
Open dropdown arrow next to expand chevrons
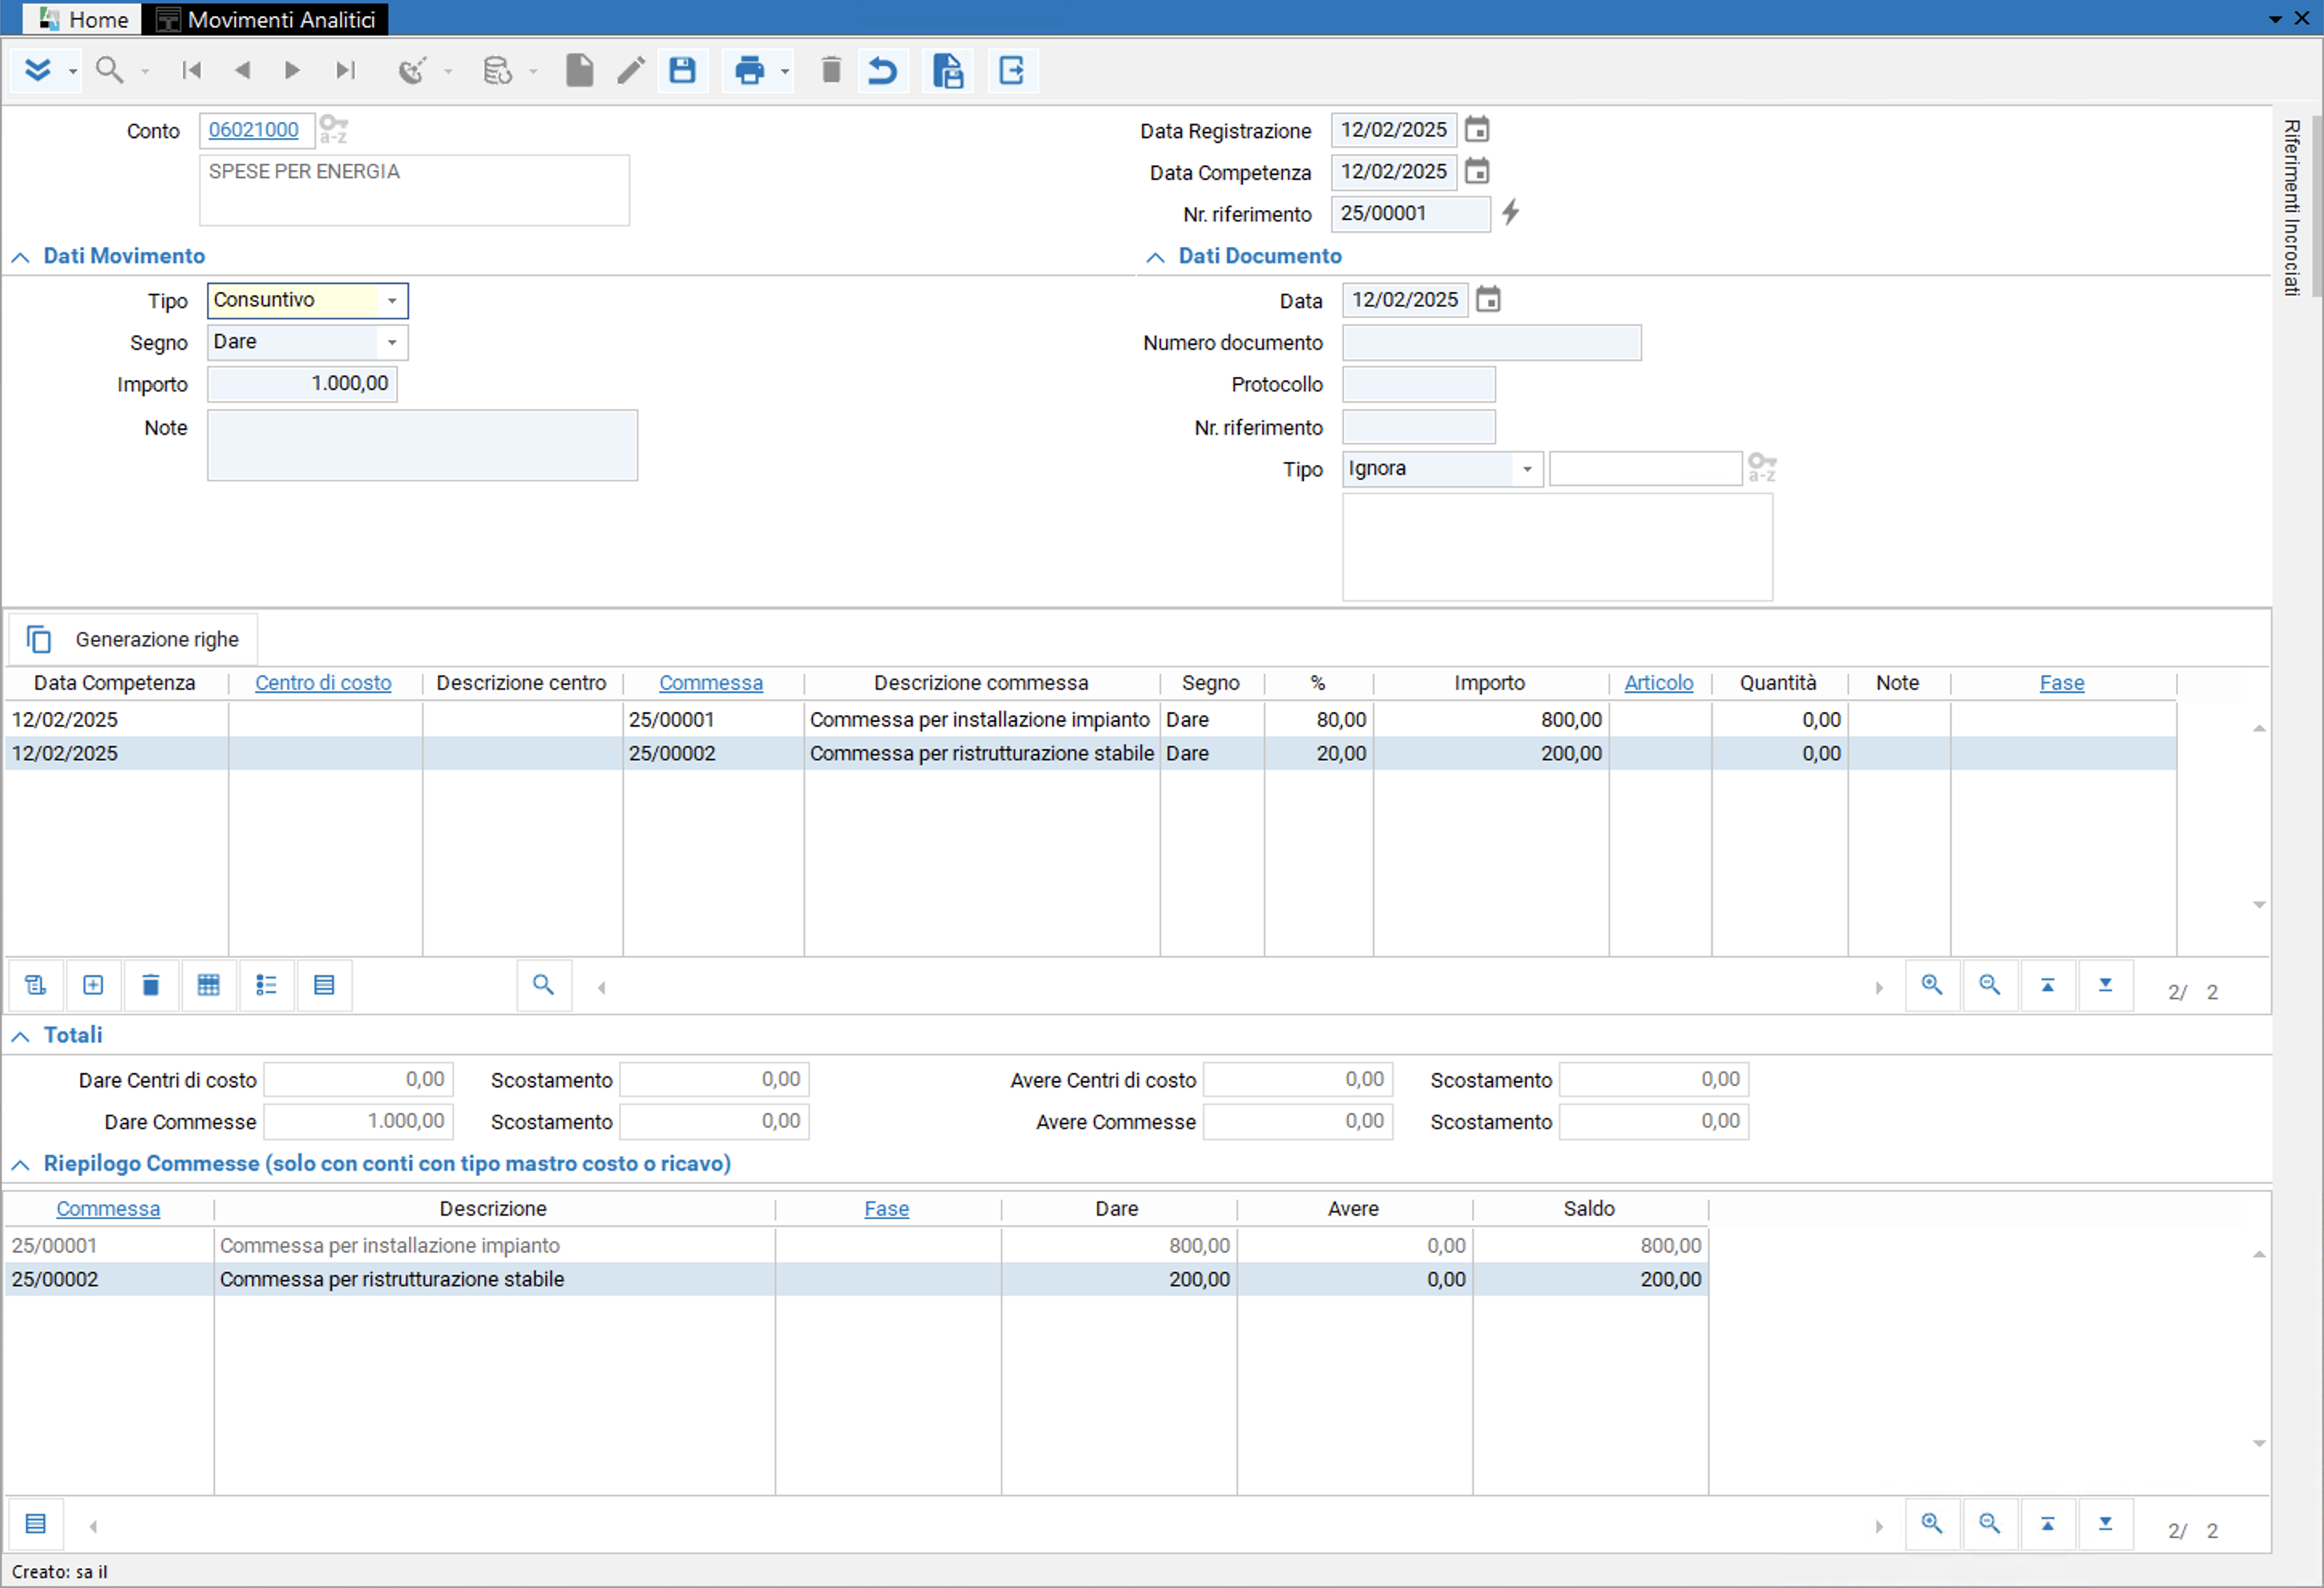[x=73, y=71]
